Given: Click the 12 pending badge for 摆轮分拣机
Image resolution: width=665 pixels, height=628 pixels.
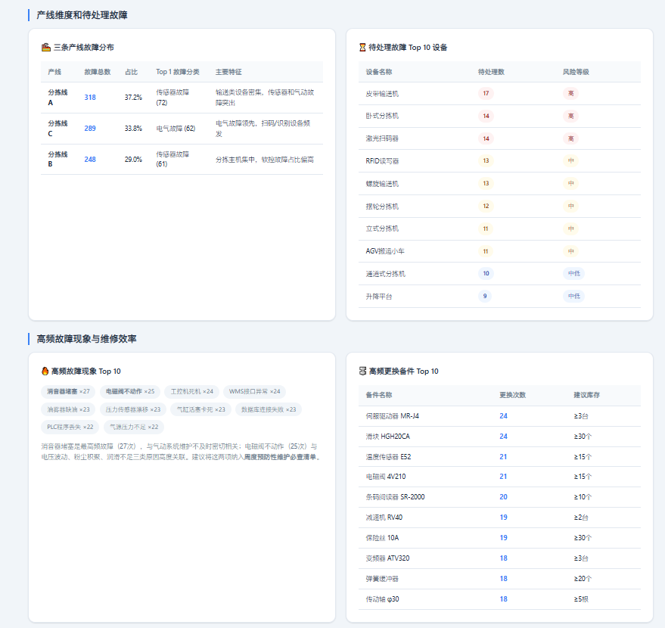Looking at the screenshot, I should click(486, 206).
